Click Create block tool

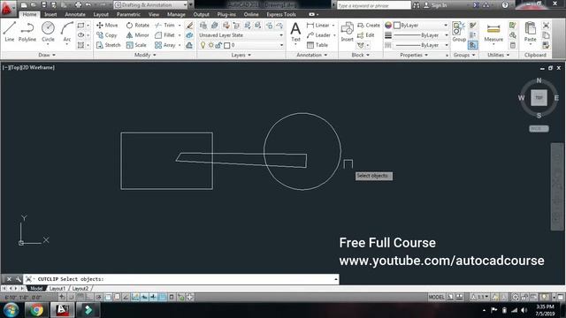click(x=369, y=26)
